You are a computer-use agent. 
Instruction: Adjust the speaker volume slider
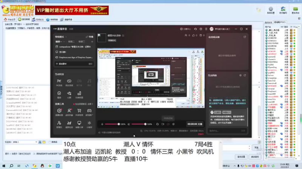(139, 124)
